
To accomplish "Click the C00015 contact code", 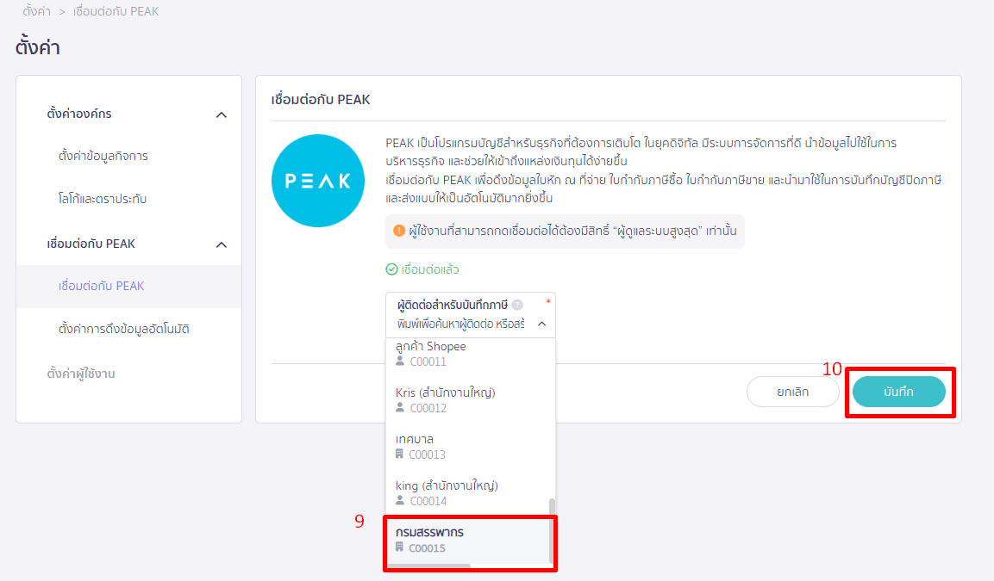I will pyautogui.click(x=428, y=548).
